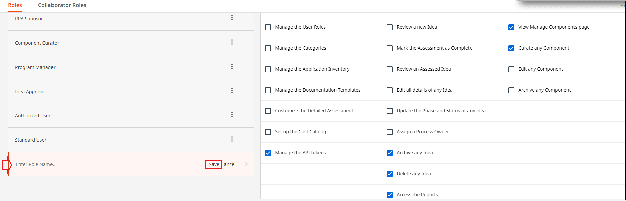Open the Program Manager options menu
The width and height of the screenshot is (626, 201).
[232, 67]
